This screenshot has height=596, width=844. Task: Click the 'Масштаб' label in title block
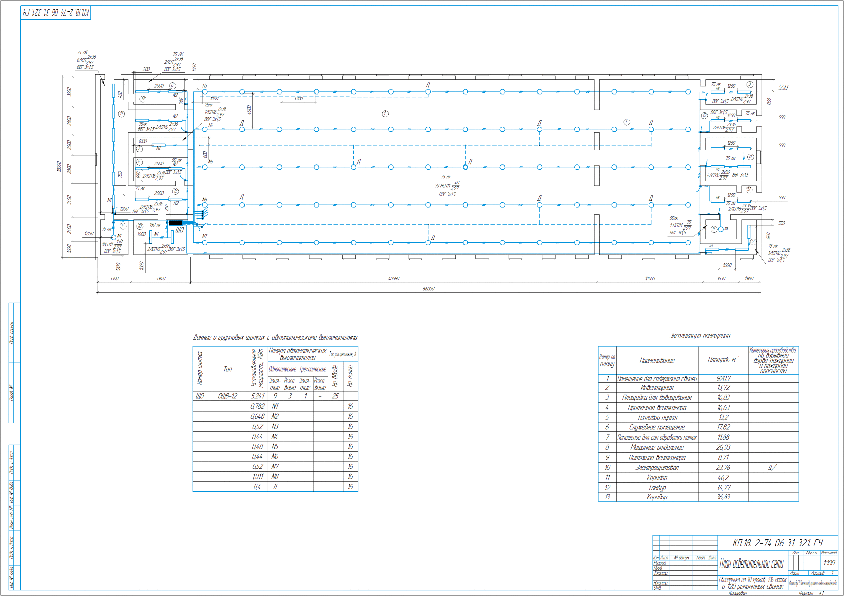click(x=829, y=553)
